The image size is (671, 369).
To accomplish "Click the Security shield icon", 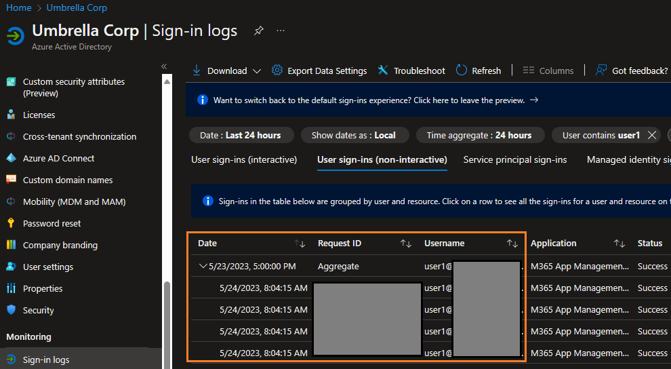I will 11,310.
